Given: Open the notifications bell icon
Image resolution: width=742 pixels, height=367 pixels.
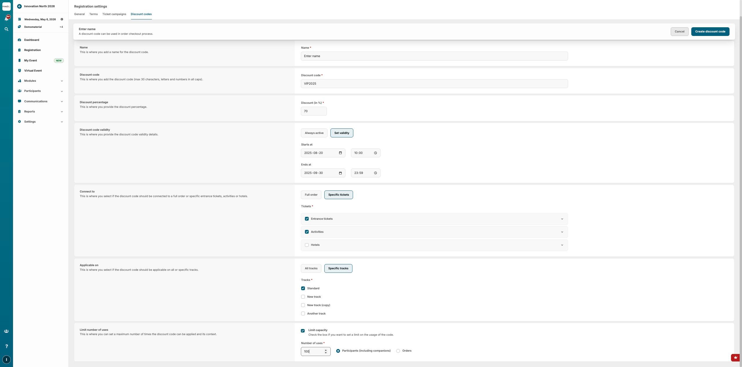Looking at the screenshot, I should tap(6, 19).
